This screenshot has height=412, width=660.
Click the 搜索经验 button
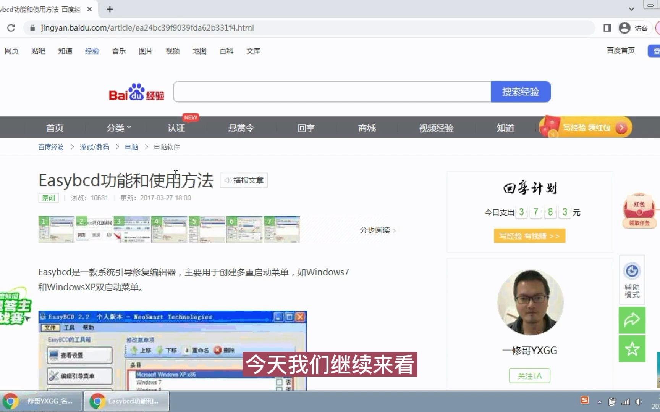[x=521, y=92]
